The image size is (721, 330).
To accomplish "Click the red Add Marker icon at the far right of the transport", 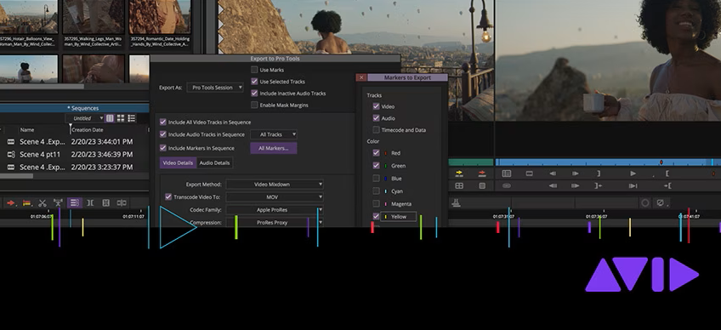I will pos(713,174).
